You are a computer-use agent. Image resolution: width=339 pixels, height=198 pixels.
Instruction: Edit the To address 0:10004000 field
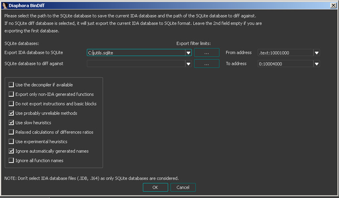point(286,64)
